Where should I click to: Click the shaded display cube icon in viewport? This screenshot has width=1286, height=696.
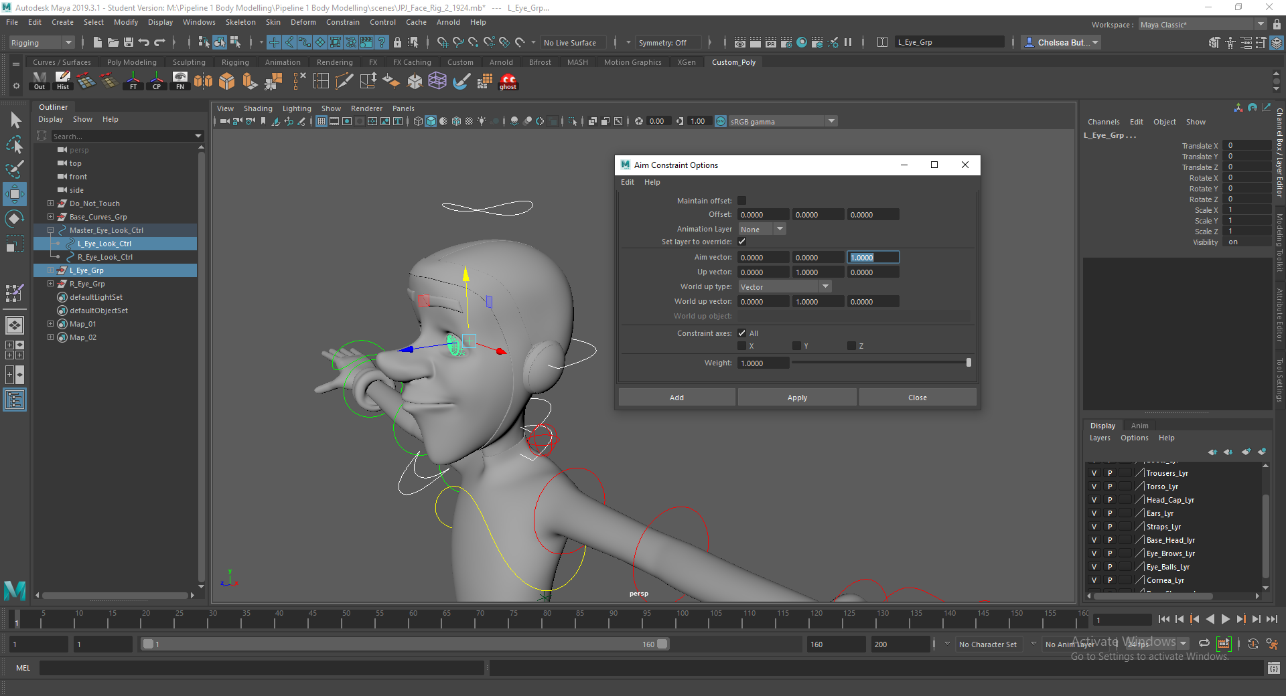pos(431,121)
